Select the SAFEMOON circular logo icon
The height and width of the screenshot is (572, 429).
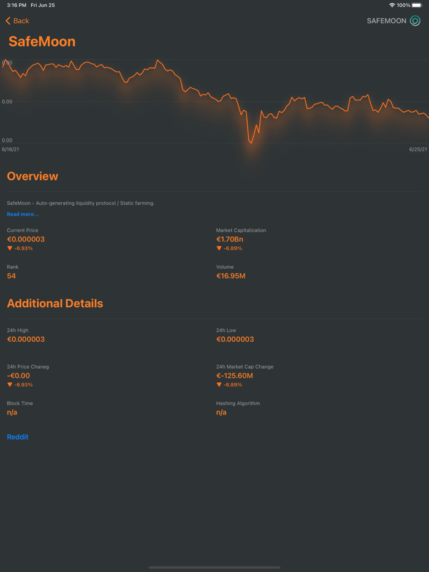click(414, 20)
